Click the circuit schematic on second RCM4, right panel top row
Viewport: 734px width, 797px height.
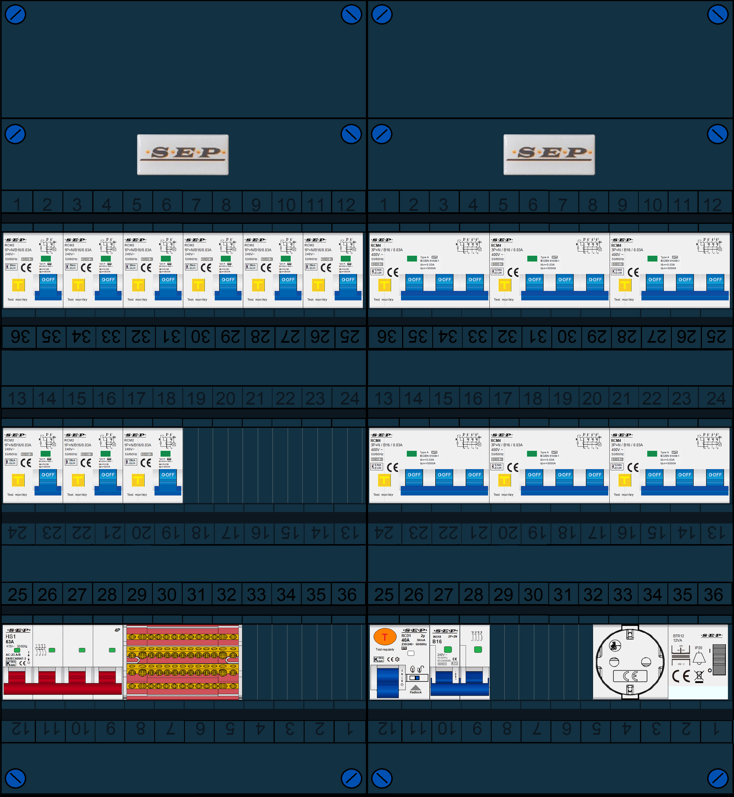point(589,245)
